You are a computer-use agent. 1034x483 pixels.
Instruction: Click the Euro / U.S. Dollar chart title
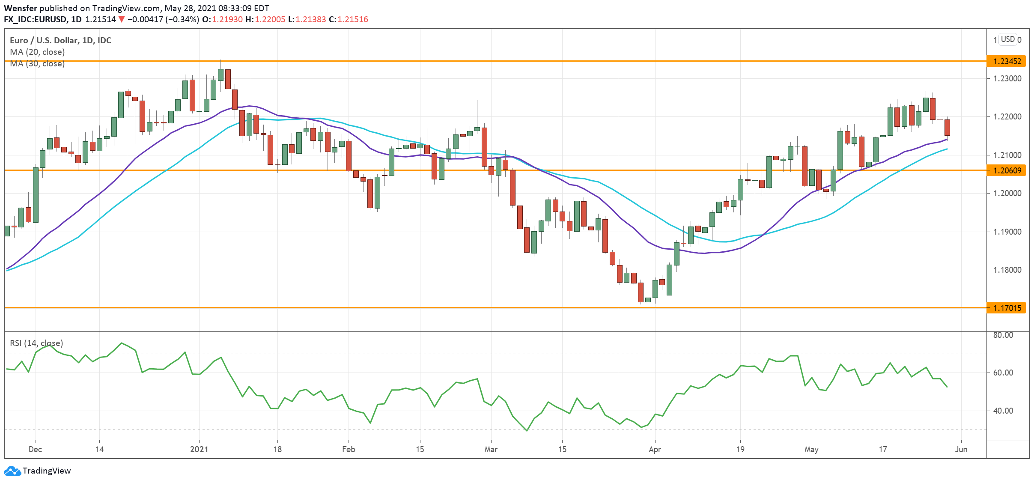coord(60,40)
